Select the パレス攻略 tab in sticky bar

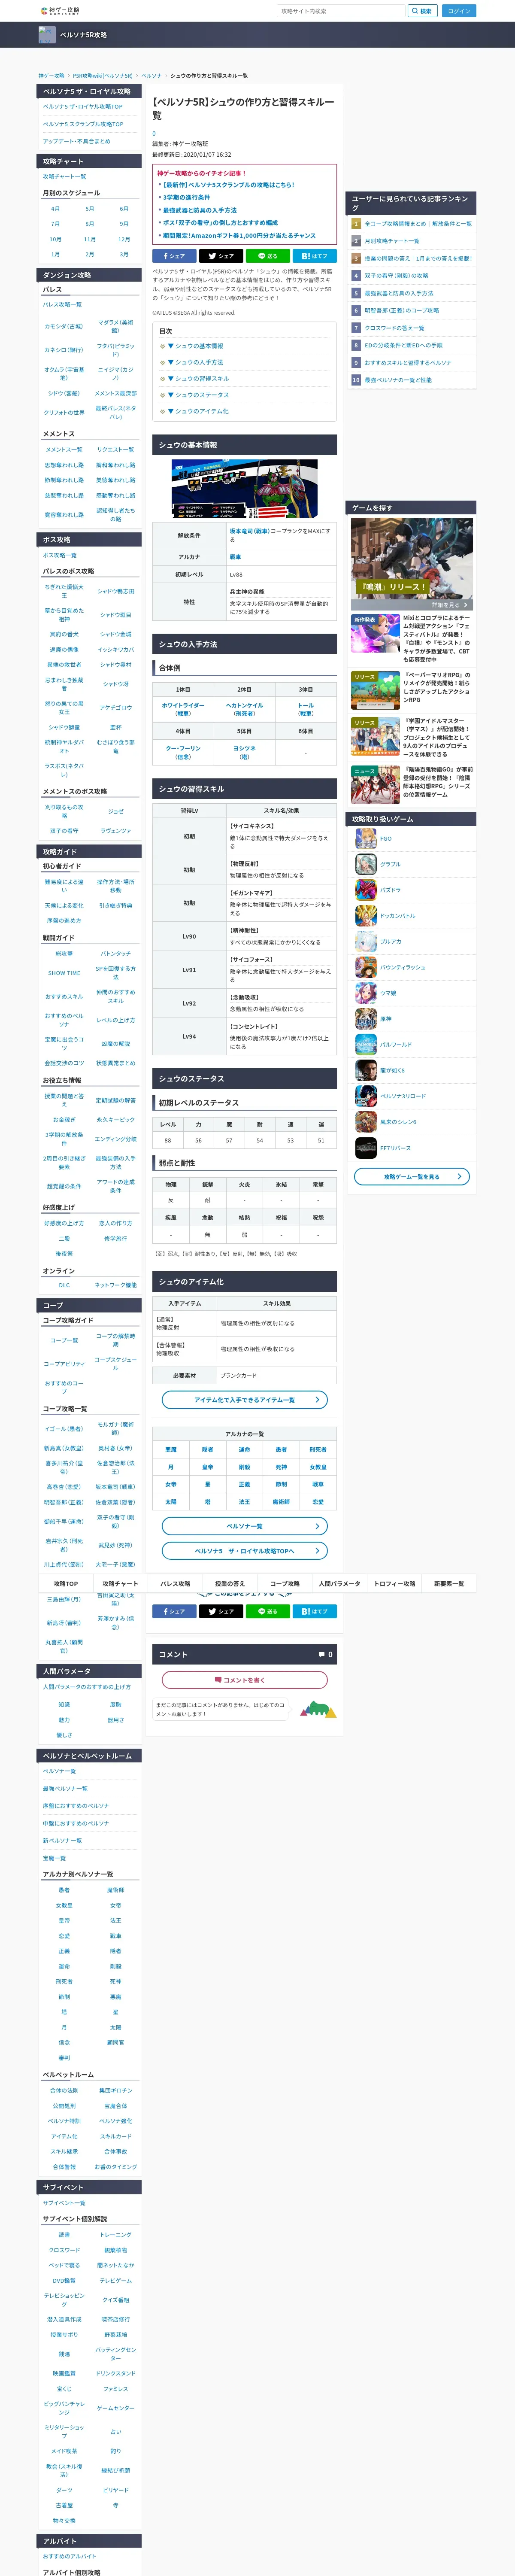tap(175, 1584)
